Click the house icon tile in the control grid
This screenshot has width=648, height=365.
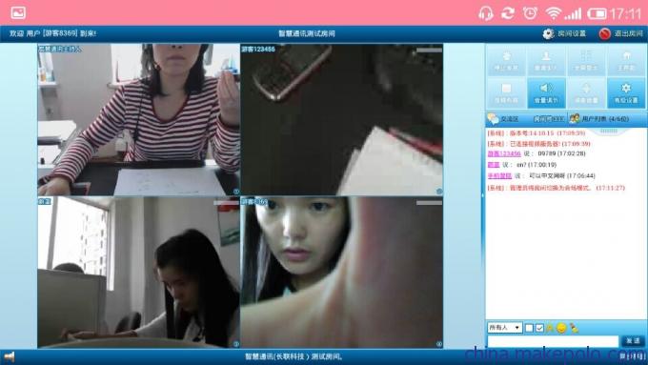coord(626,60)
